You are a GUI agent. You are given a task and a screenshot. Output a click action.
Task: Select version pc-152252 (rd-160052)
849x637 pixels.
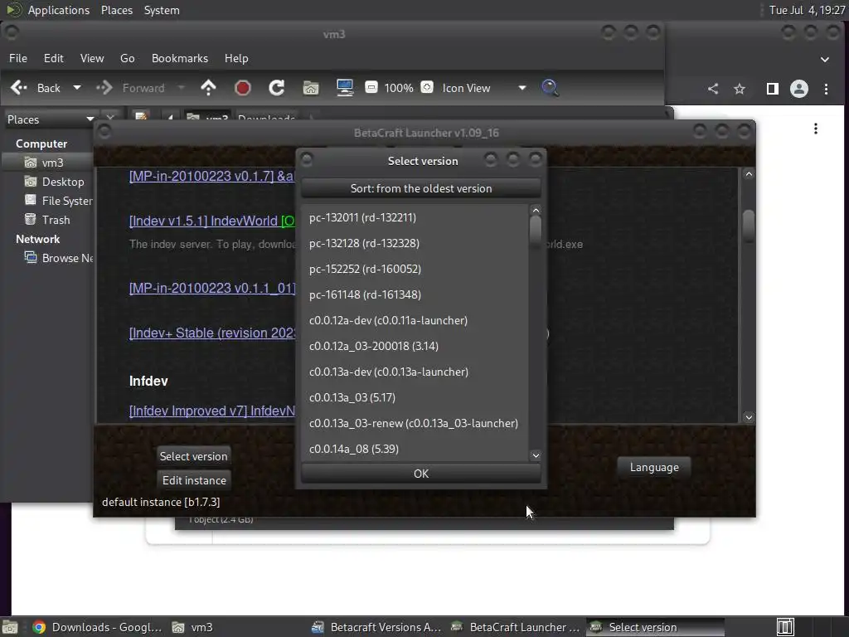[415, 269]
